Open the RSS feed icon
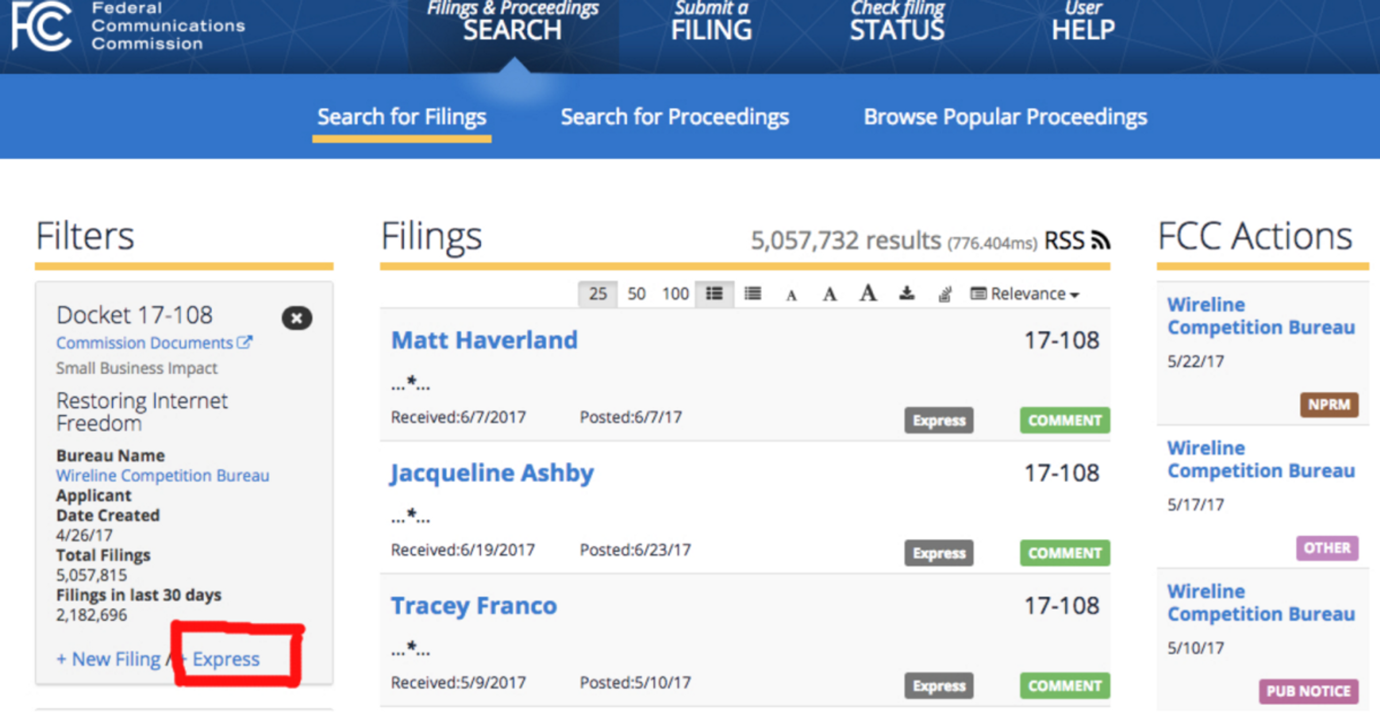Image resolution: width=1380 pixels, height=724 pixels. [x=1101, y=240]
